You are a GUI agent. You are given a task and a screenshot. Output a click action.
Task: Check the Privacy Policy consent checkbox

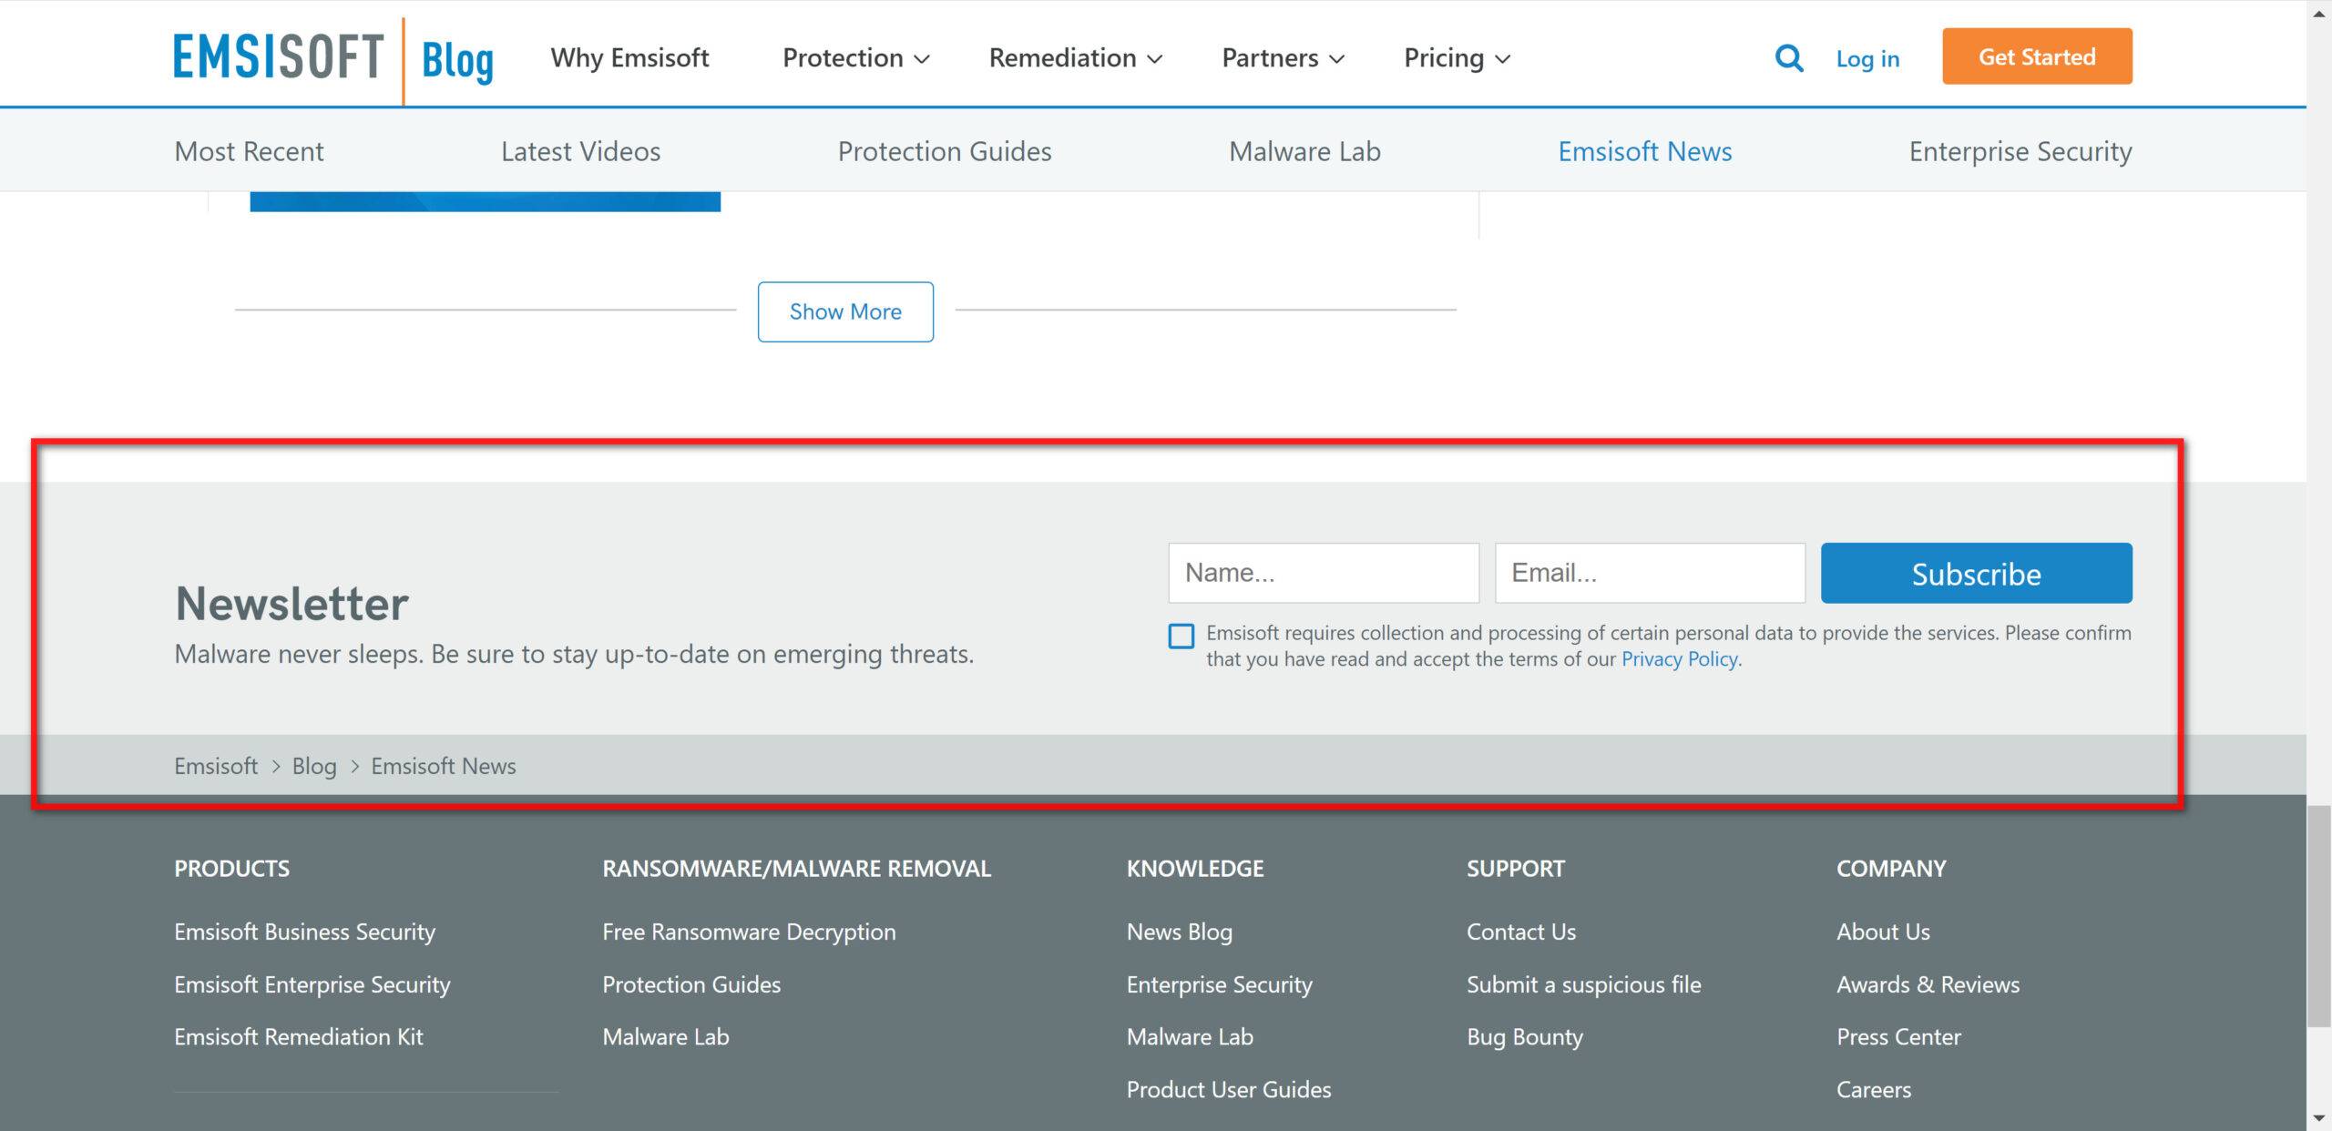click(x=1181, y=636)
